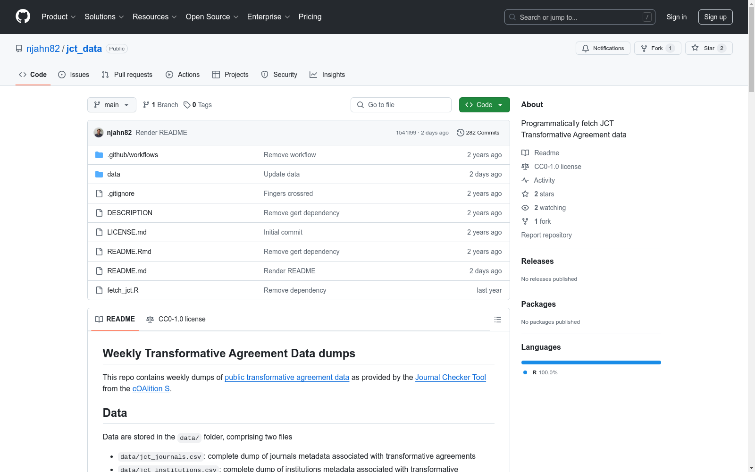Click the Languages R progress bar

pyautogui.click(x=591, y=362)
